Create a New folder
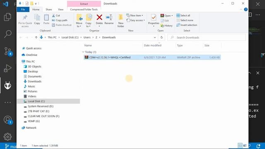 pos(120,21)
